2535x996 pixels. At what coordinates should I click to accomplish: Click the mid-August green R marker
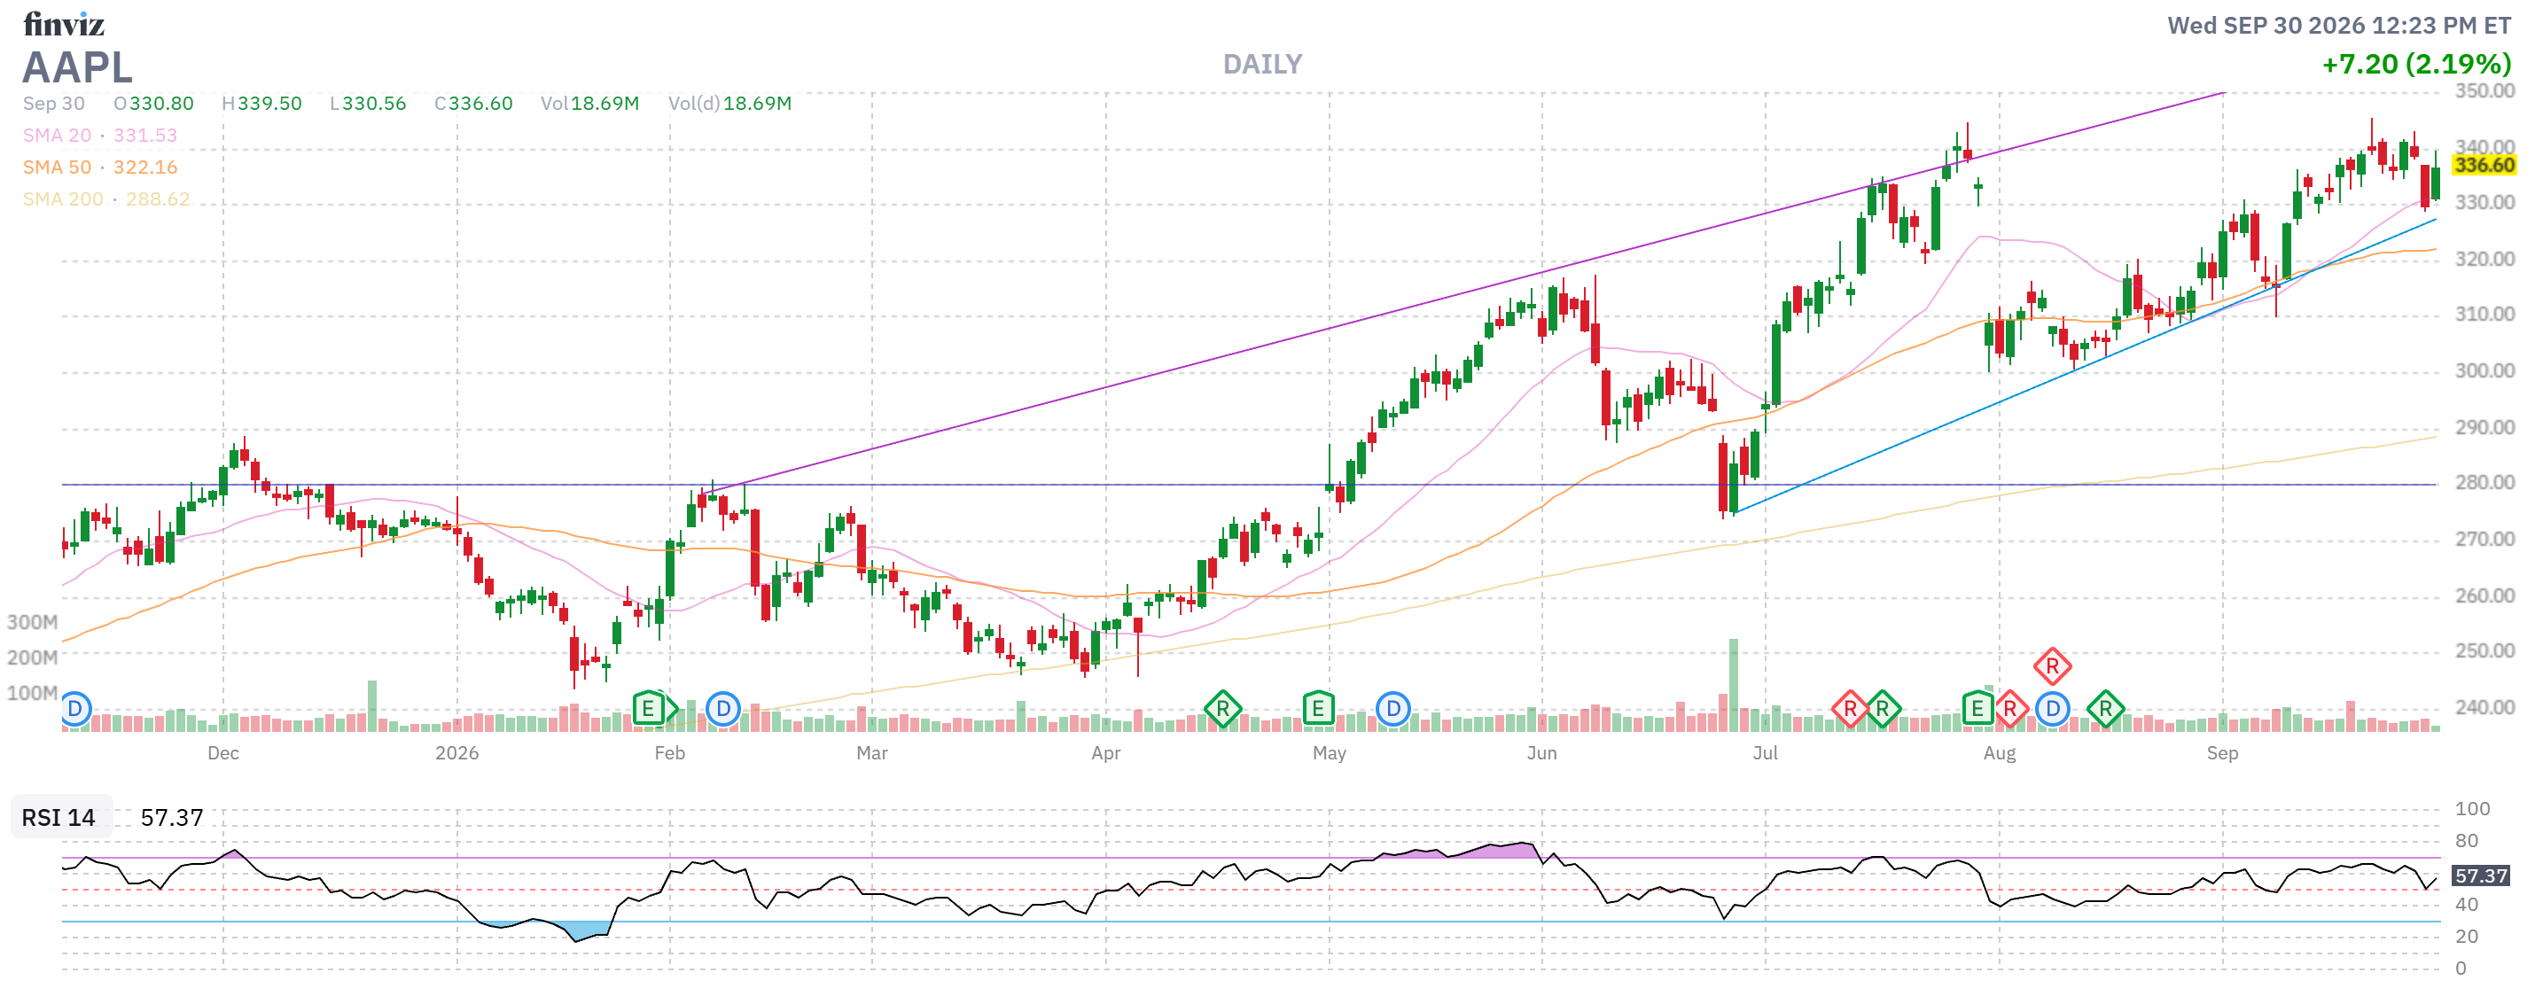(x=2106, y=708)
